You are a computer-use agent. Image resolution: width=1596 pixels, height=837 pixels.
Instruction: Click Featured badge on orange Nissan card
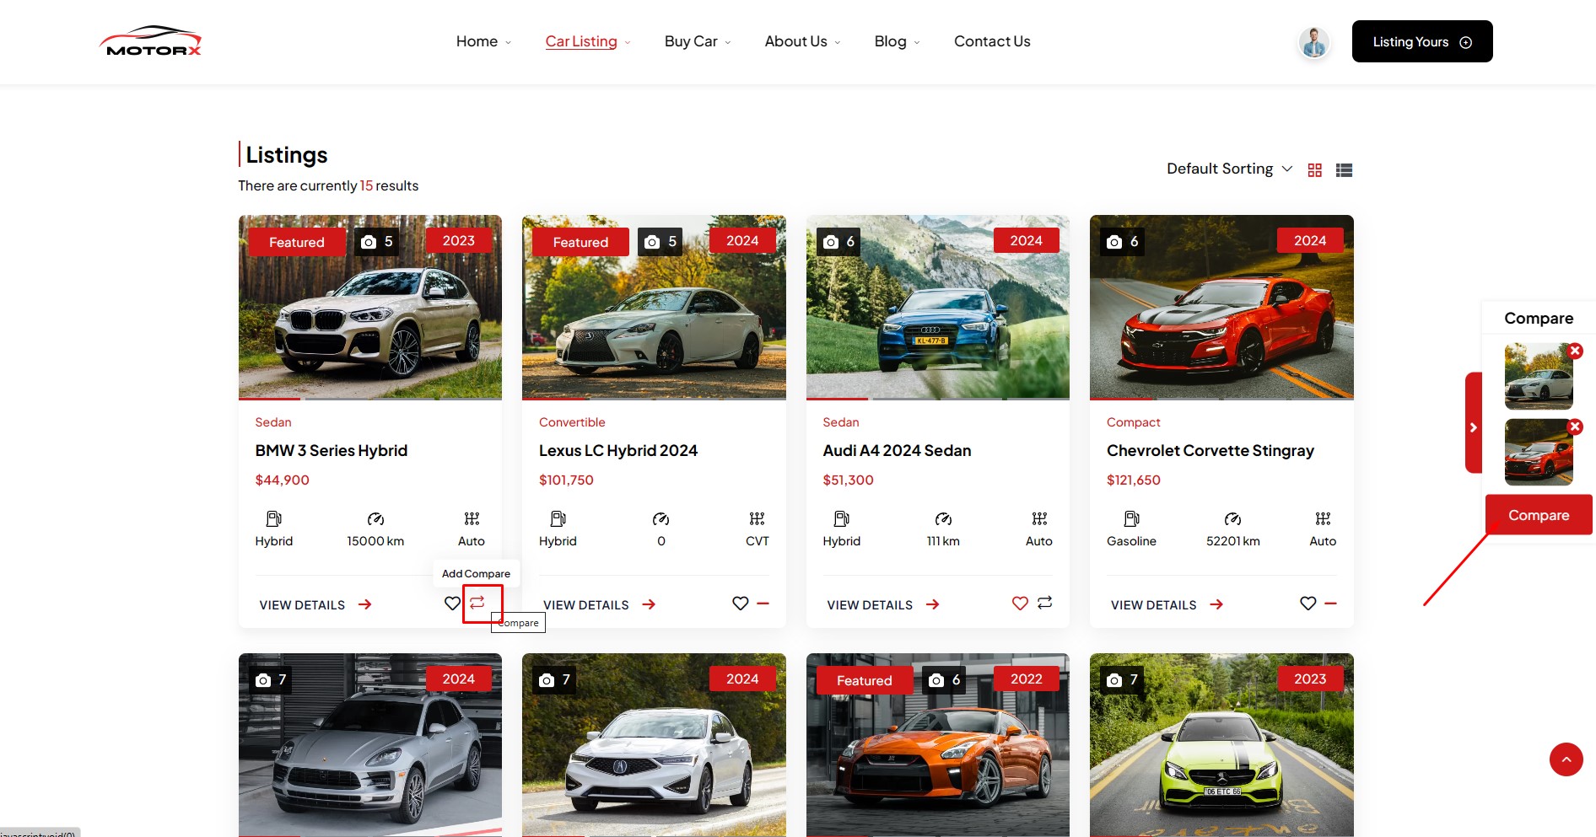(865, 680)
